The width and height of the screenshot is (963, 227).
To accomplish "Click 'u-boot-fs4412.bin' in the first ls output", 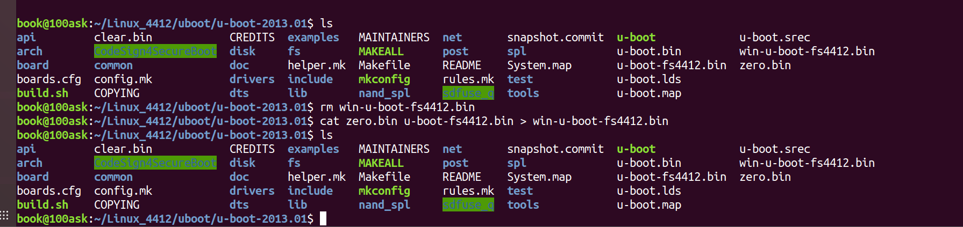I will 672,65.
